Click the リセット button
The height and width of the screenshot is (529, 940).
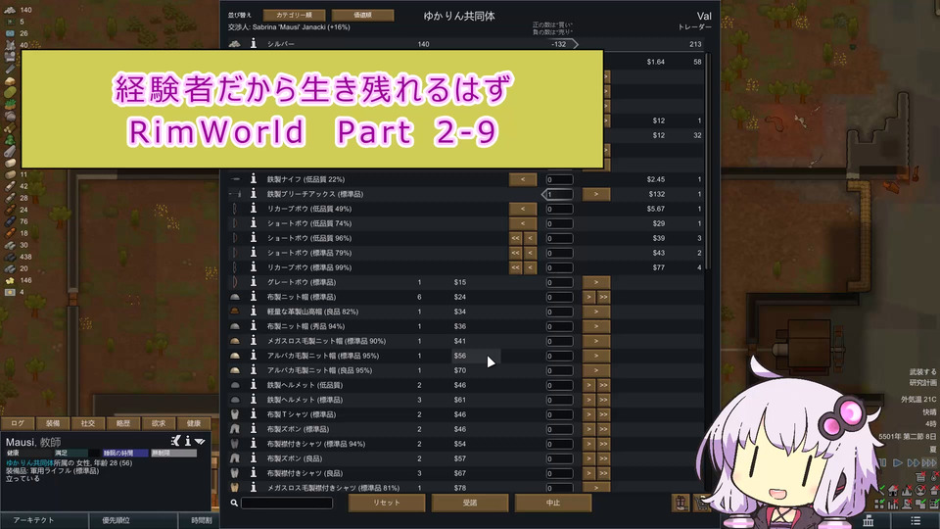coord(387,503)
